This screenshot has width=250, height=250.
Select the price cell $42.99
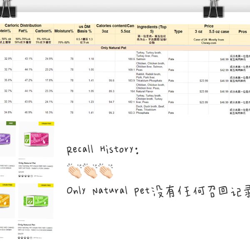(x=219, y=67)
